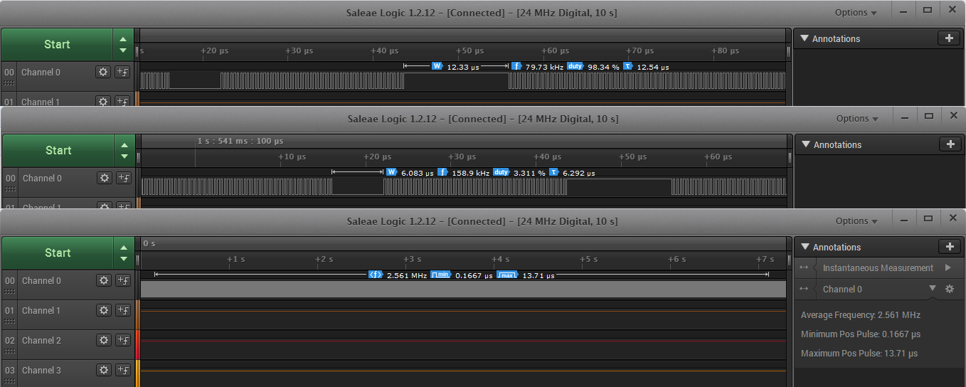
Task: Add annotation with plus in top window
Action: [x=949, y=38]
